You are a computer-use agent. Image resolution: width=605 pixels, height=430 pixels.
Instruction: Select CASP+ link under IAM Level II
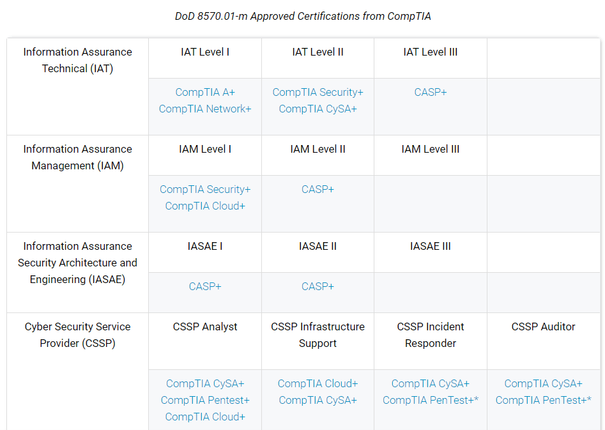click(x=318, y=189)
